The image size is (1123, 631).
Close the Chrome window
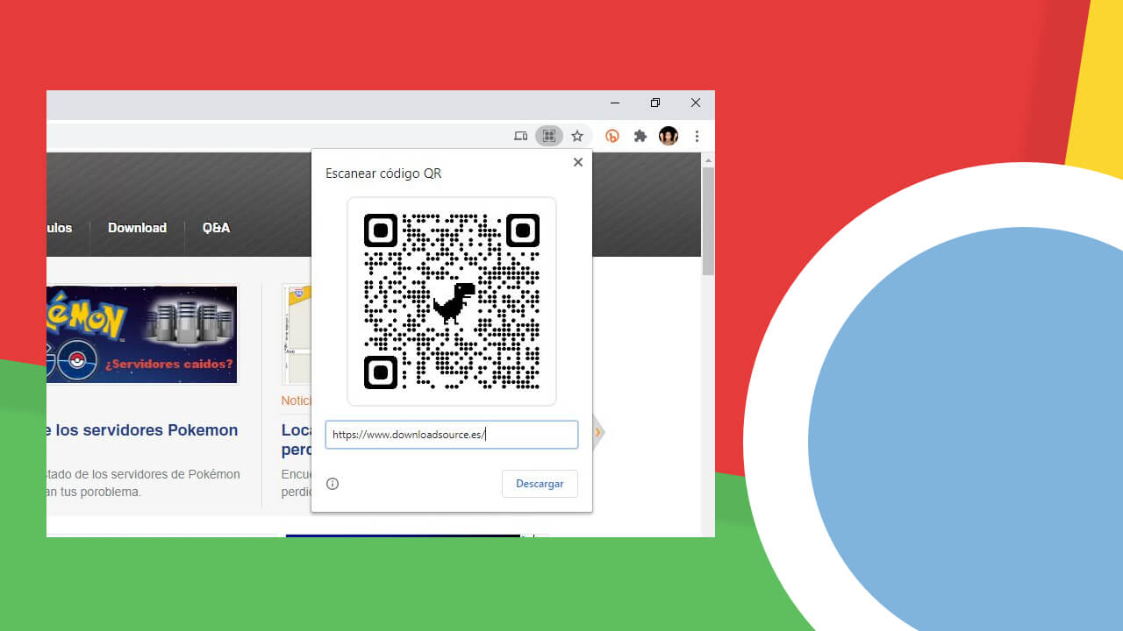696,103
